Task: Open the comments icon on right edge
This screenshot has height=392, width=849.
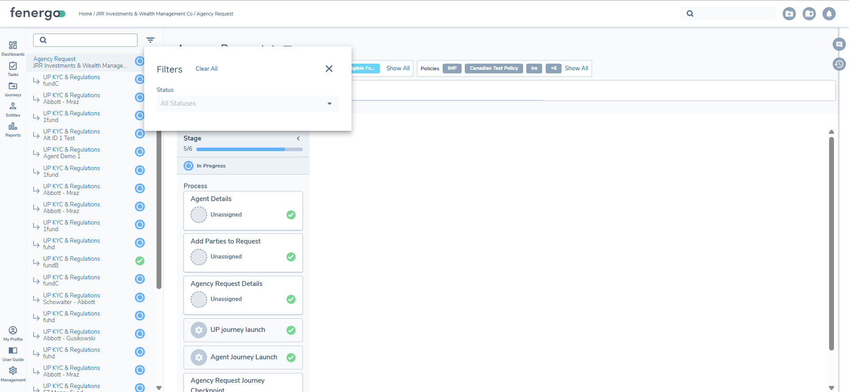Action: point(839,44)
